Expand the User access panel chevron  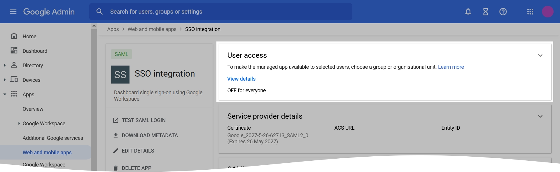coord(540,55)
